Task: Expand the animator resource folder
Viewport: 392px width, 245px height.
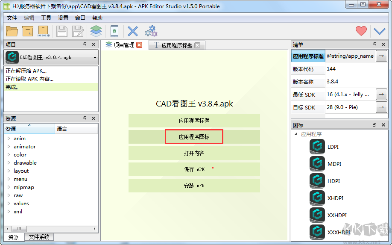Action: 9,146
